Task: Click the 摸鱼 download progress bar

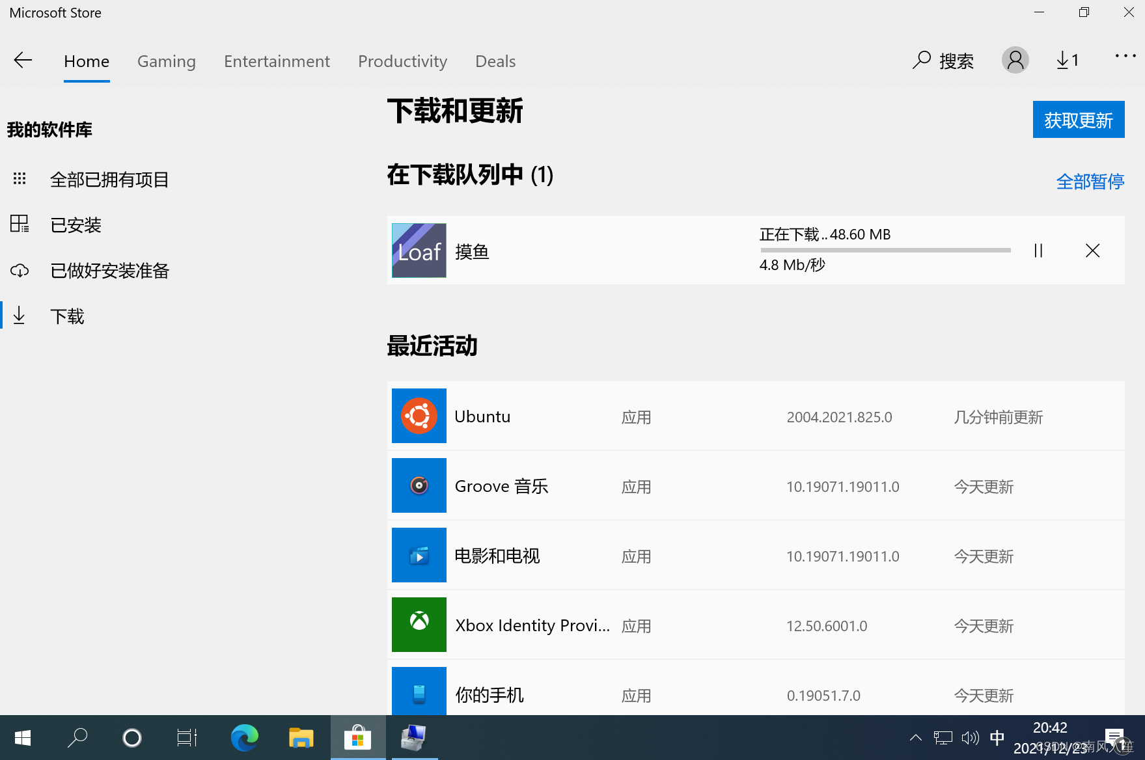Action: click(885, 250)
